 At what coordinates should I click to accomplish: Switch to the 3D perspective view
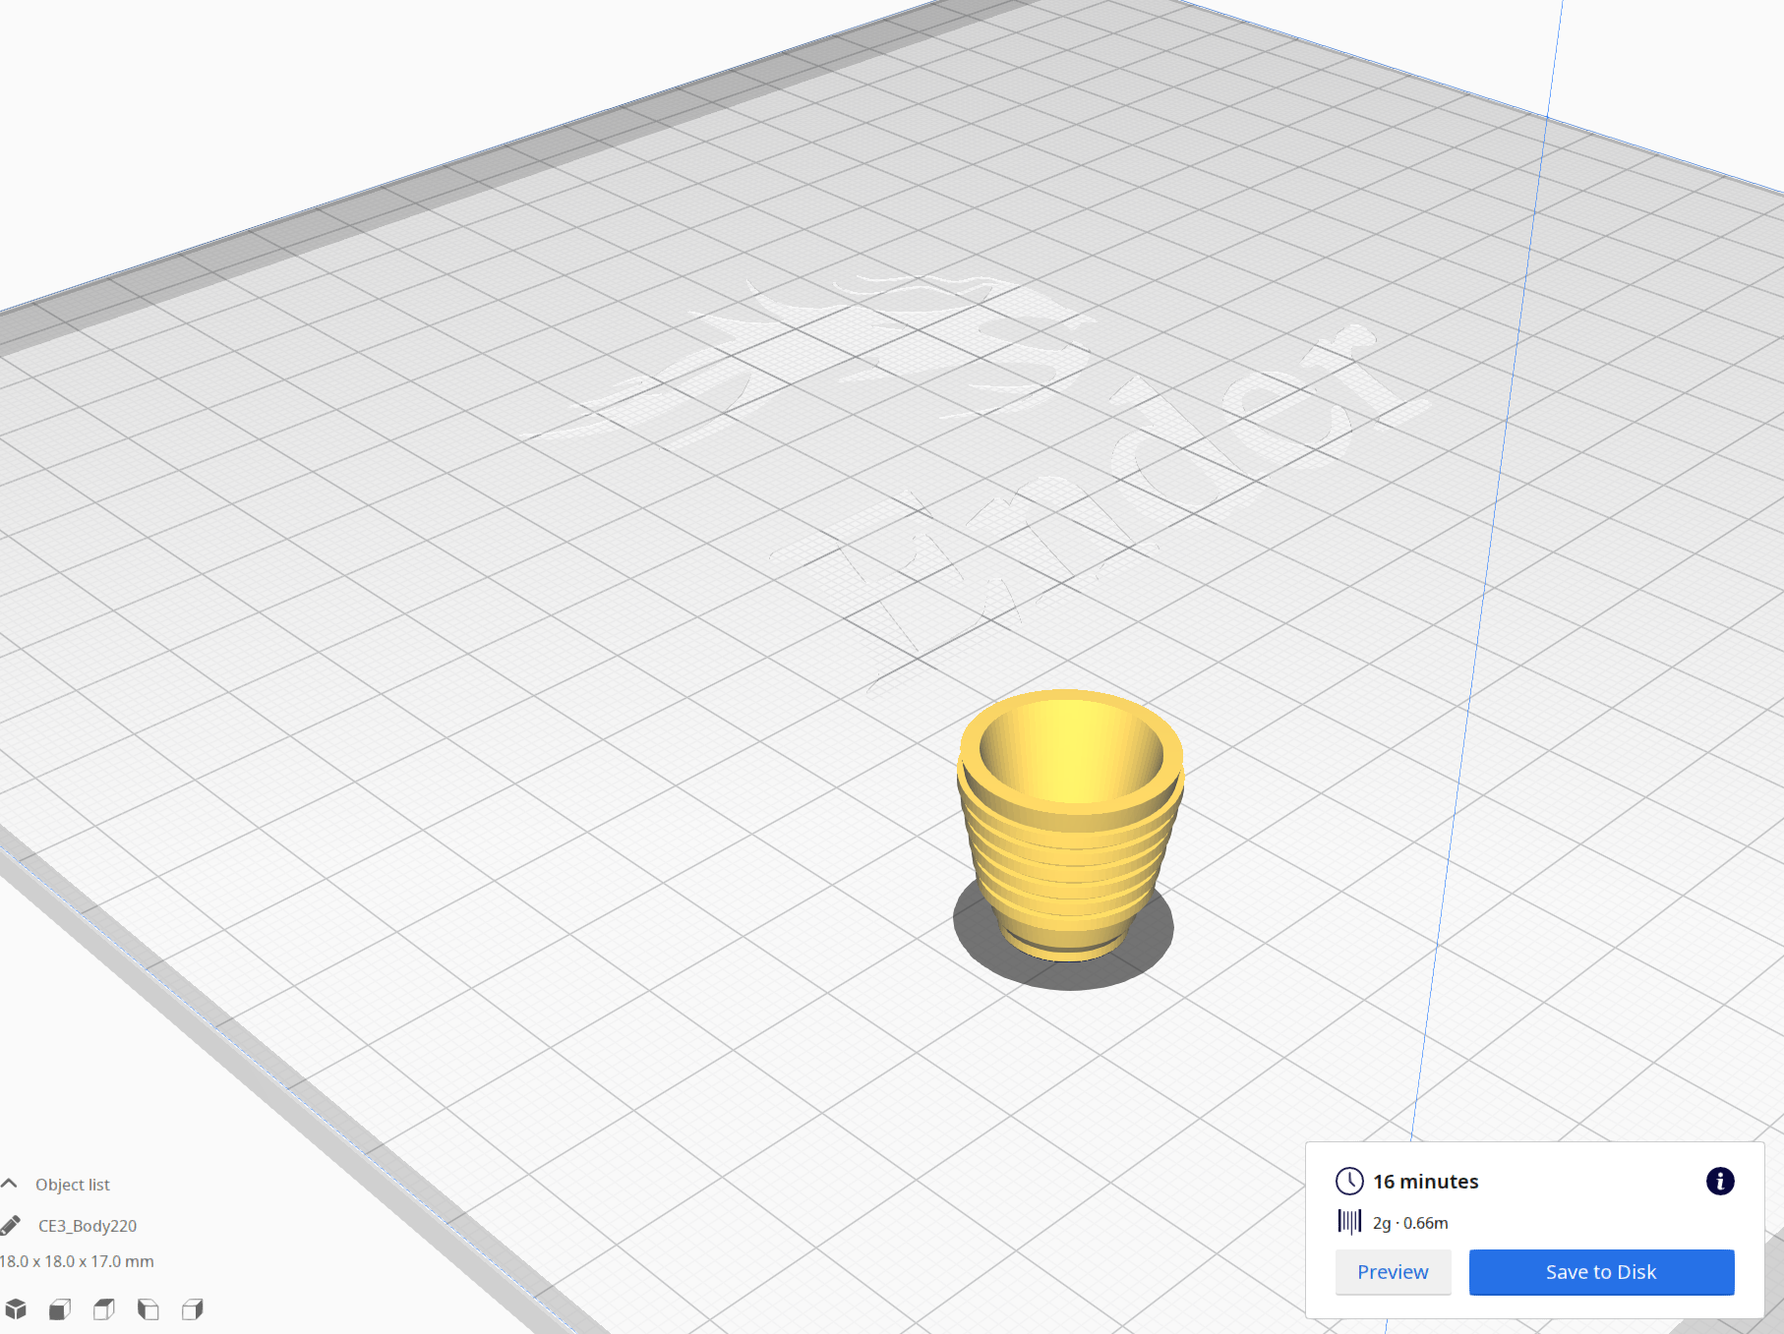pyautogui.click(x=16, y=1308)
